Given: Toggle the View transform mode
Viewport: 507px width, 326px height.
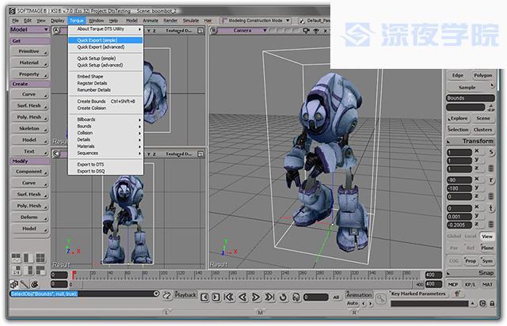Looking at the screenshot, I should (486, 236).
